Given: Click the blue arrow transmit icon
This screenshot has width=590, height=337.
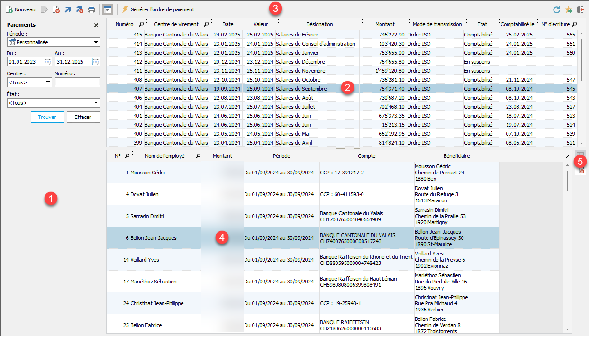Looking at the screenshot, I should [x=68, y=9].
